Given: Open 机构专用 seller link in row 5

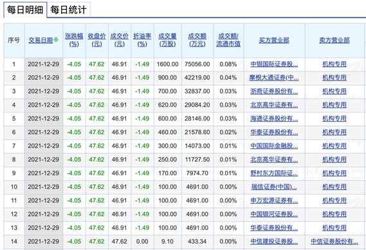Looking at the screenshot, I should coord(334,119).
